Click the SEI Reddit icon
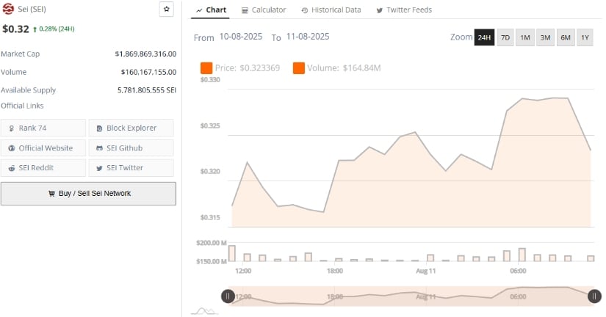Viewport: 606px width, 317px height. [x=12, y=168]
